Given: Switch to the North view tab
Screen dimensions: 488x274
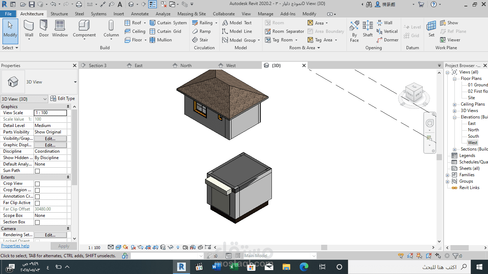Looking at the screenshot, I should pos(186,66).
